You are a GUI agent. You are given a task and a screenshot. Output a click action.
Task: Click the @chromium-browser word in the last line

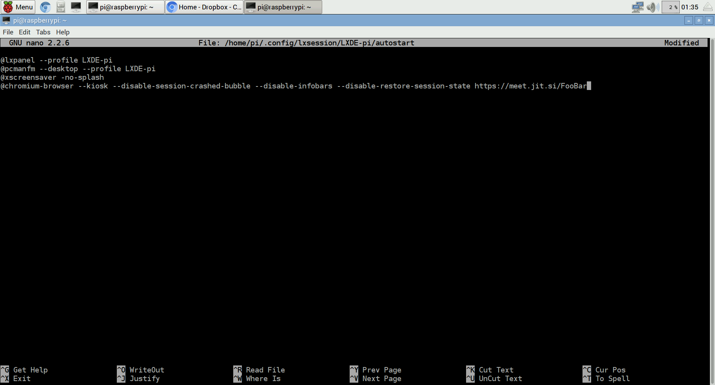pyautogui.click(x=37, y=86)
